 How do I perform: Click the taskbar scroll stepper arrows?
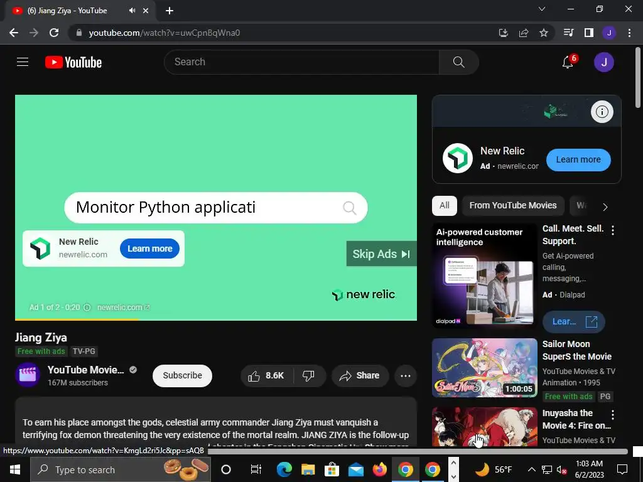pyautogui.click(x=453, y=469)
